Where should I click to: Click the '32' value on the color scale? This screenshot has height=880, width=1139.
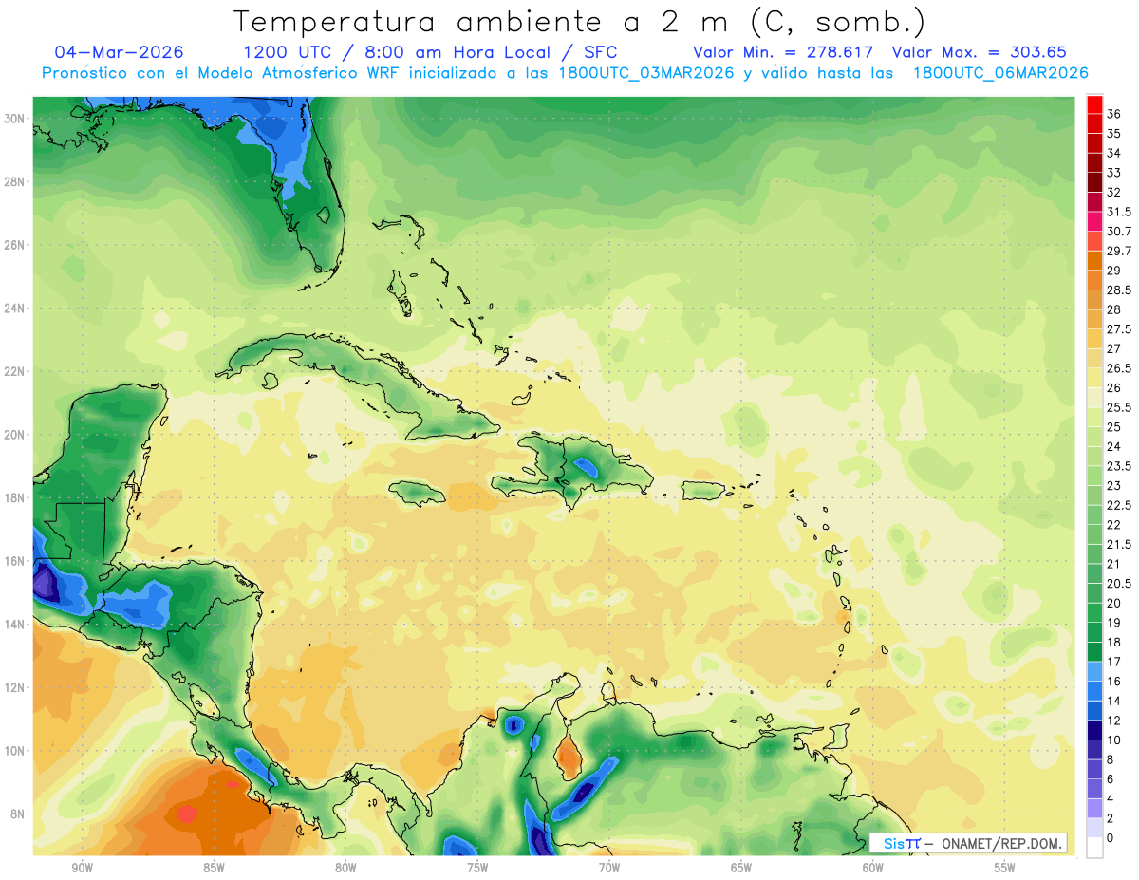pos(1114,192)
